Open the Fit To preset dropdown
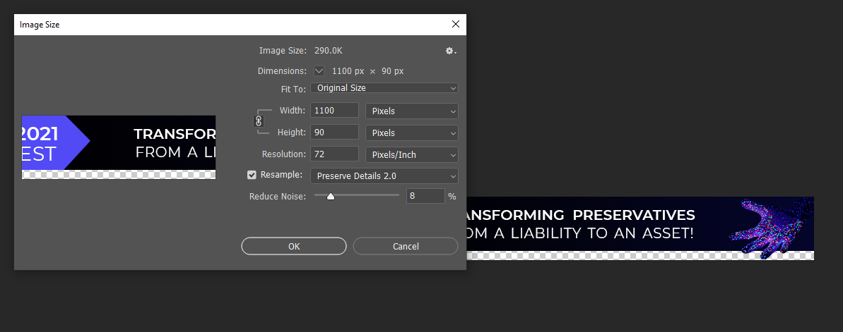This screenshot has height=332, width=843. 384,88
